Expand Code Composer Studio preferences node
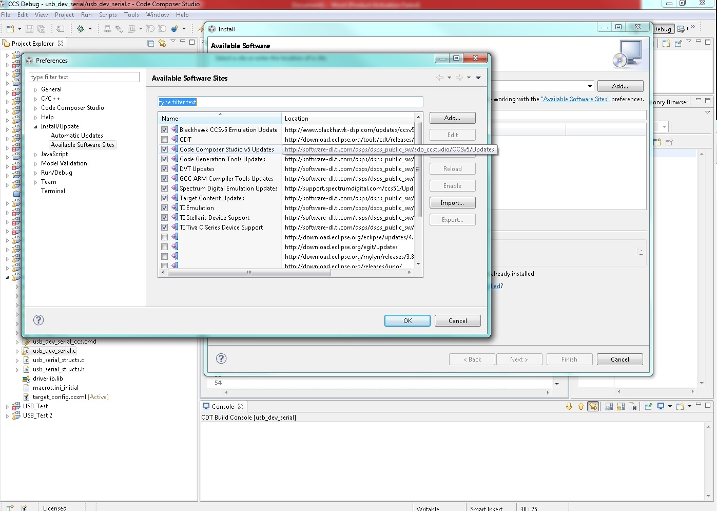This screenshot has width=717, height=511. [35, 108]
